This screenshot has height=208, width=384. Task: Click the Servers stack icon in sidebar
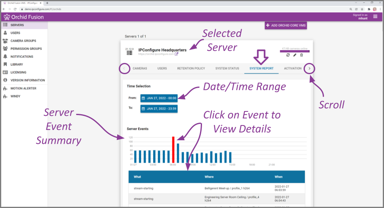pos(5,25)
